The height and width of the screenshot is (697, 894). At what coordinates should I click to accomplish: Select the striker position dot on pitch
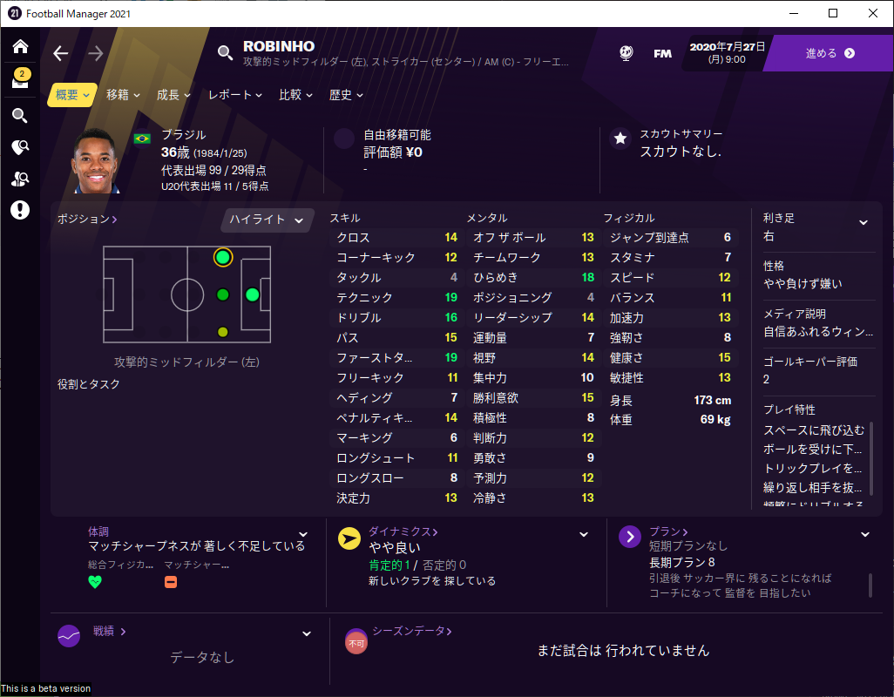(253, 294)
